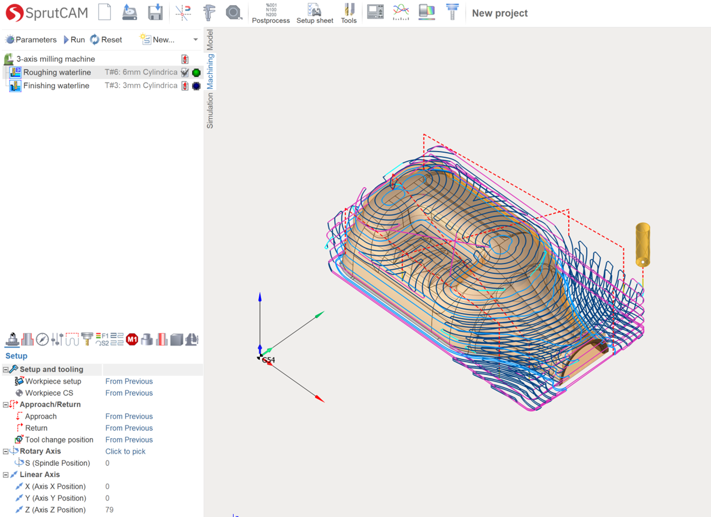Toggle the green status circle of Roughing waterline

coord(196,72)
